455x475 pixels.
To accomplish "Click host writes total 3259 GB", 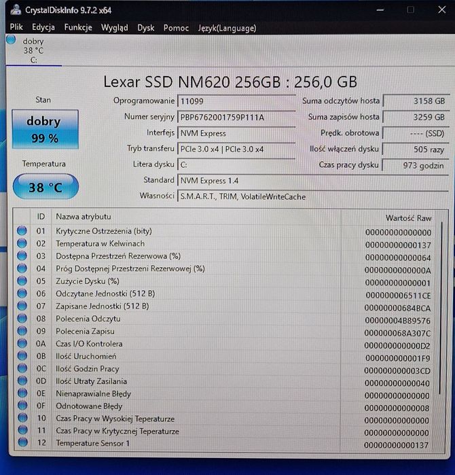I will click(416, 118).
